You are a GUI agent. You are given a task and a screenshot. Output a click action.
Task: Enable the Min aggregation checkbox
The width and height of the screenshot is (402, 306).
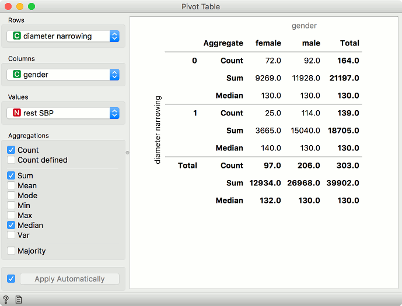pyautogui.click(x=12, y=206)
